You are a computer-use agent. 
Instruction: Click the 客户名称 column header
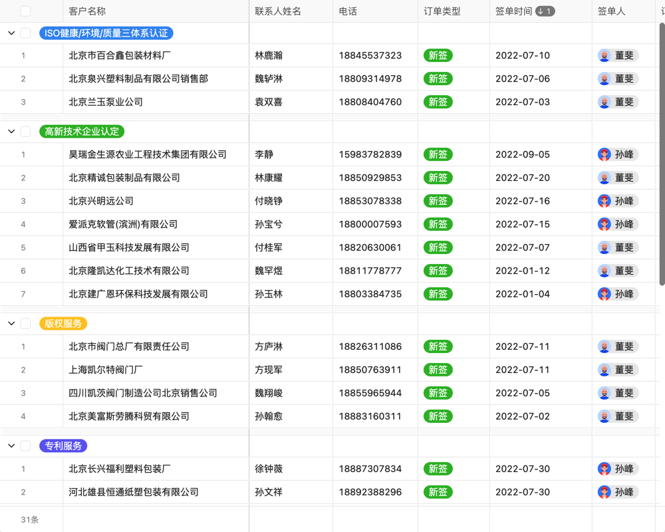(86, 11)
